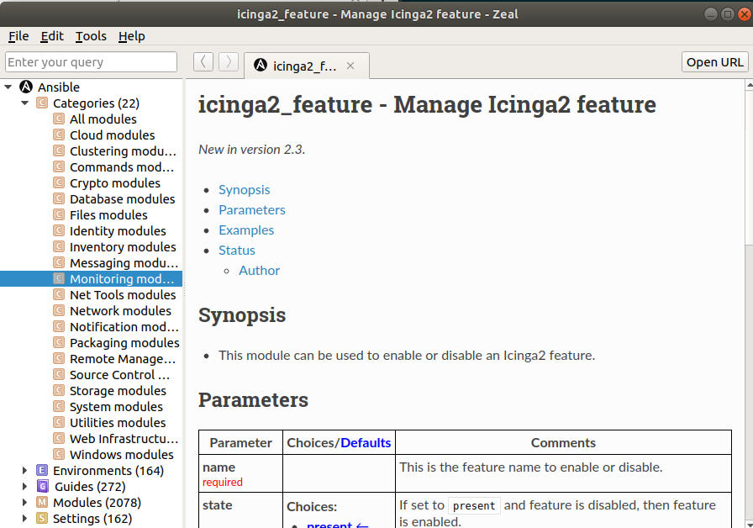Click the Defaults link in table header
Viewport: 753px width, 528px height.
(366, 442)
